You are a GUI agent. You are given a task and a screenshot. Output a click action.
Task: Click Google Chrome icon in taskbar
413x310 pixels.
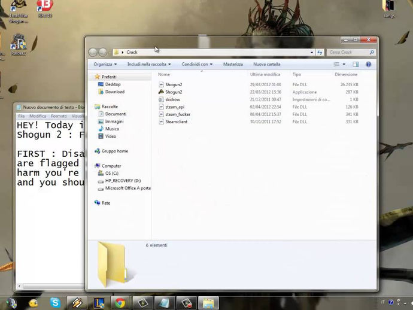(x=120, y=303)
